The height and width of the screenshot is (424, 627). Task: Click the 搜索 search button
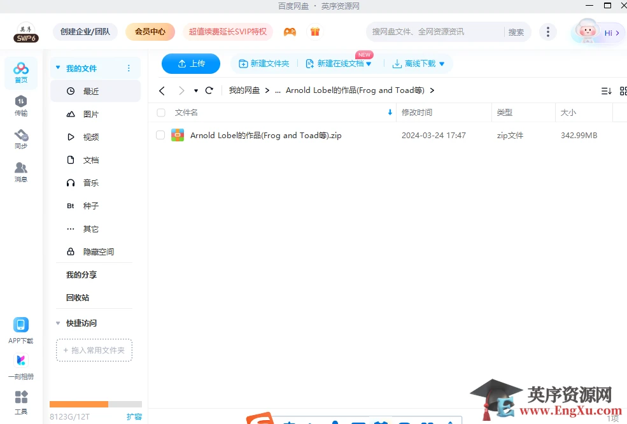516,32
